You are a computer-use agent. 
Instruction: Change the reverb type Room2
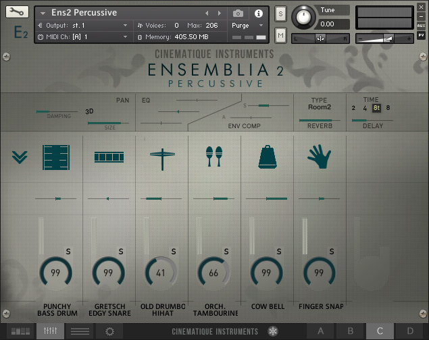point(320,107)
